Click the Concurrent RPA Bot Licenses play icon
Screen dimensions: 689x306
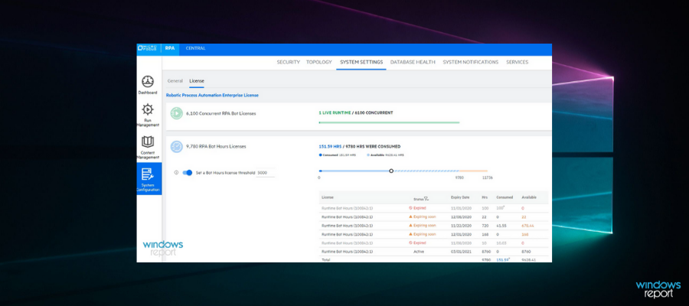177,113
